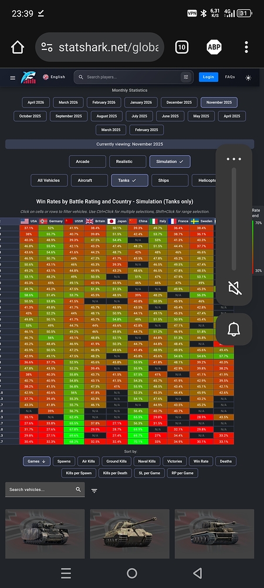
Task: Open the October 2025 monthly statistics
Action: click(x=30, y=116)
